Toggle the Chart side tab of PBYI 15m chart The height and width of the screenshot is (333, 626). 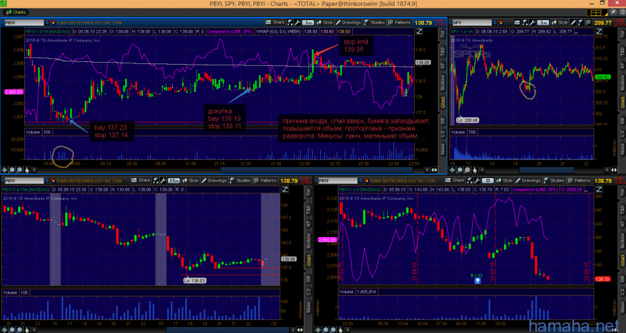pyautogui.click(x=308, y=260)
